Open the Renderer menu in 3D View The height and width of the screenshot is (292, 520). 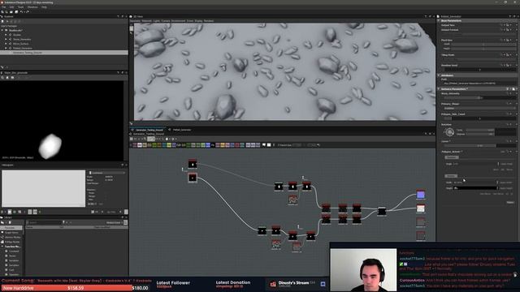[209, 21]
